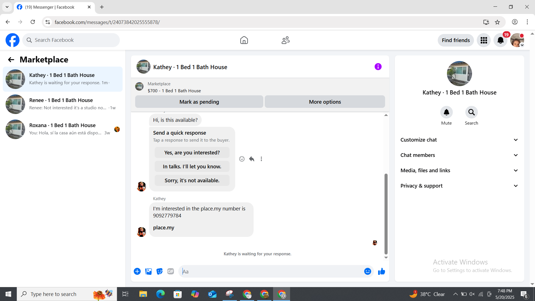Click Mark as pending button
The width and height of the screenshot is (535, 301).
tap(199, 102)
